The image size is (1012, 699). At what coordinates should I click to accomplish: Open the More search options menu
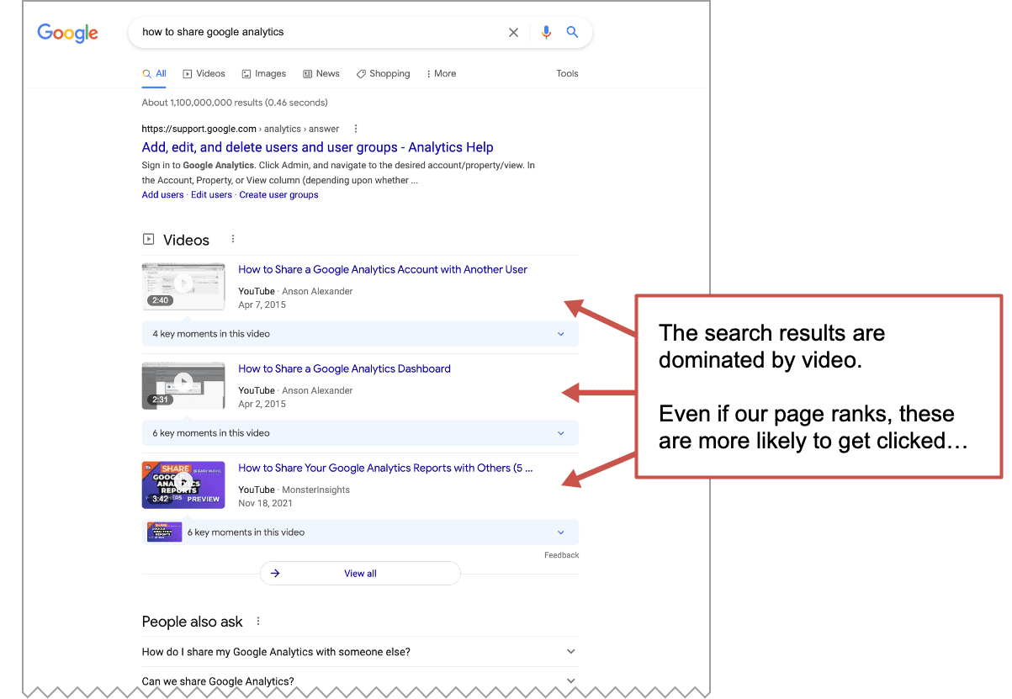[442, 74]
